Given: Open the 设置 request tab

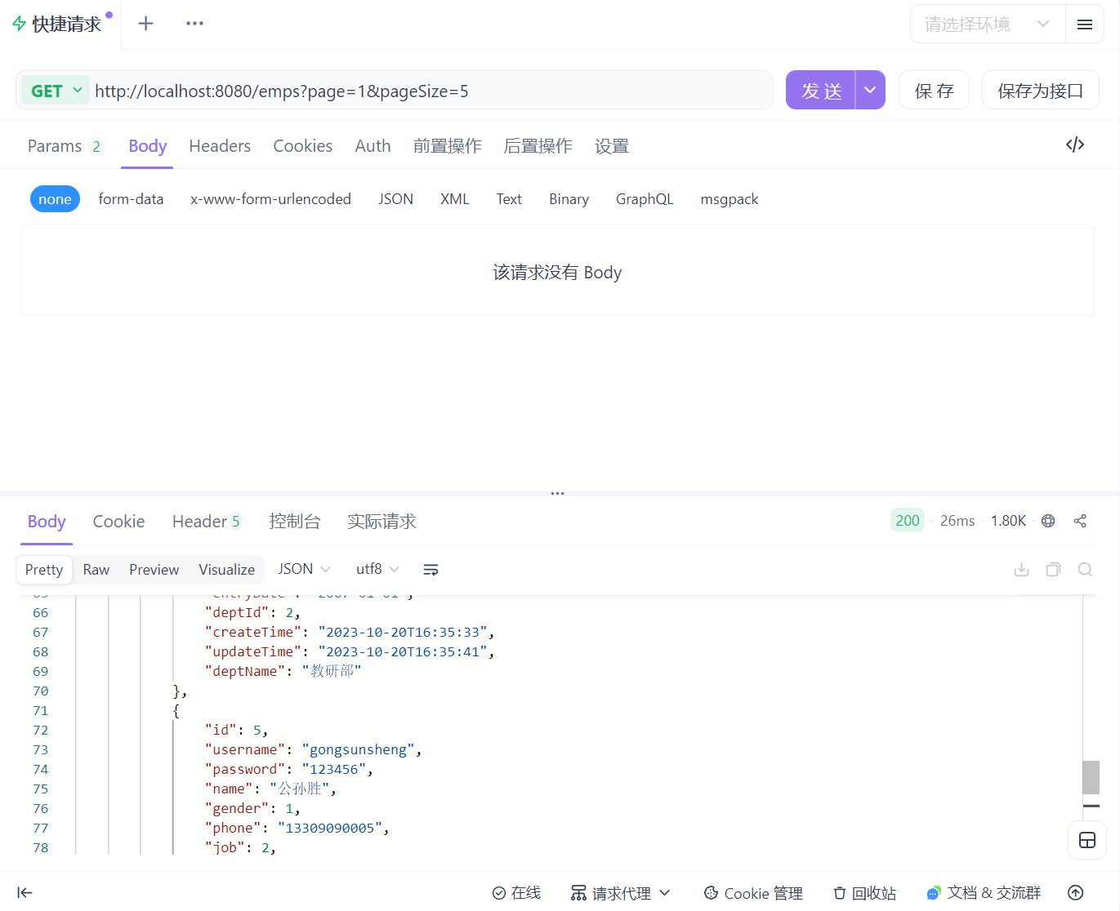Looking at the screenshot, I should [x=611, y=146].
